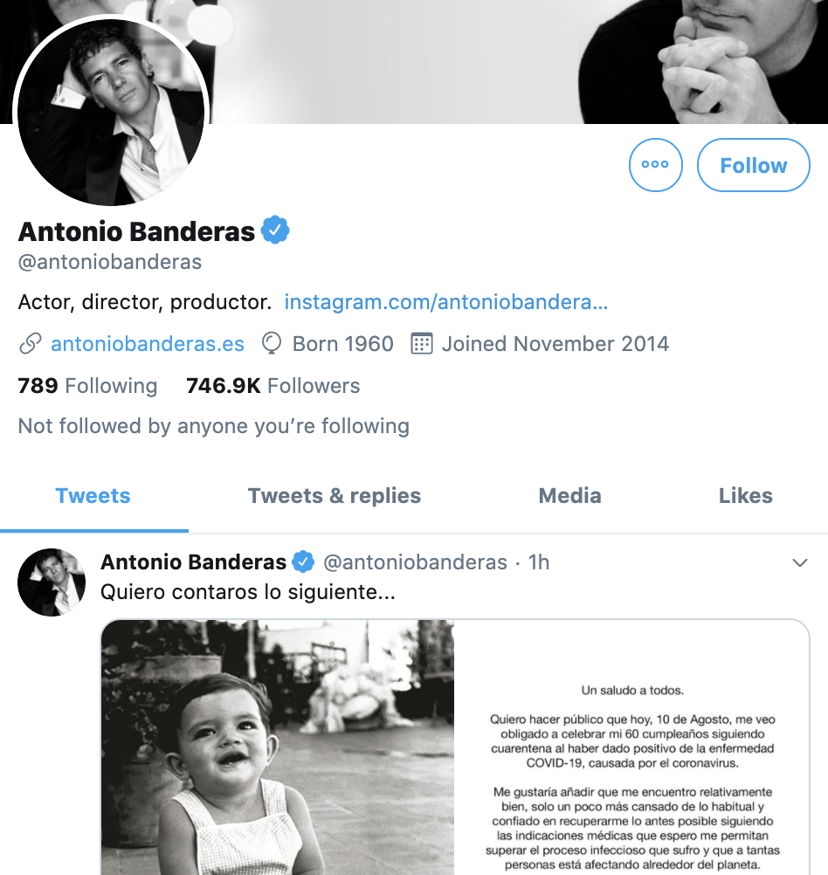
Task: Visit the antoniobanderas.es website link
Action: (x=148, y=344)
